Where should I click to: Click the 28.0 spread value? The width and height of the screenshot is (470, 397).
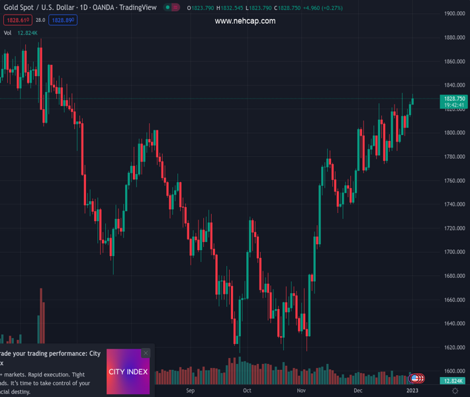point(40,21)
